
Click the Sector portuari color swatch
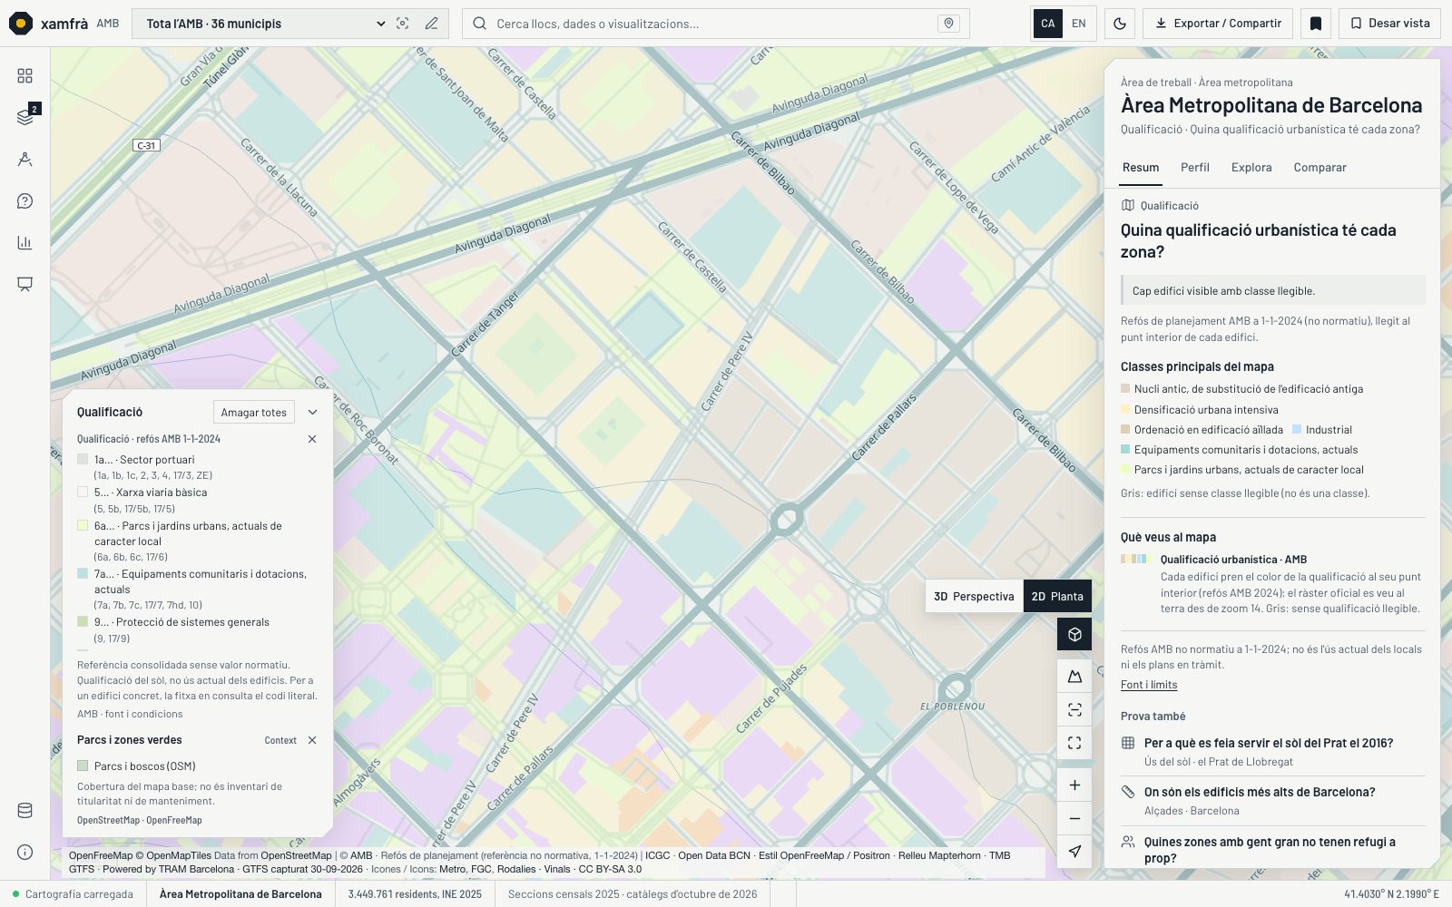point(83,460)
